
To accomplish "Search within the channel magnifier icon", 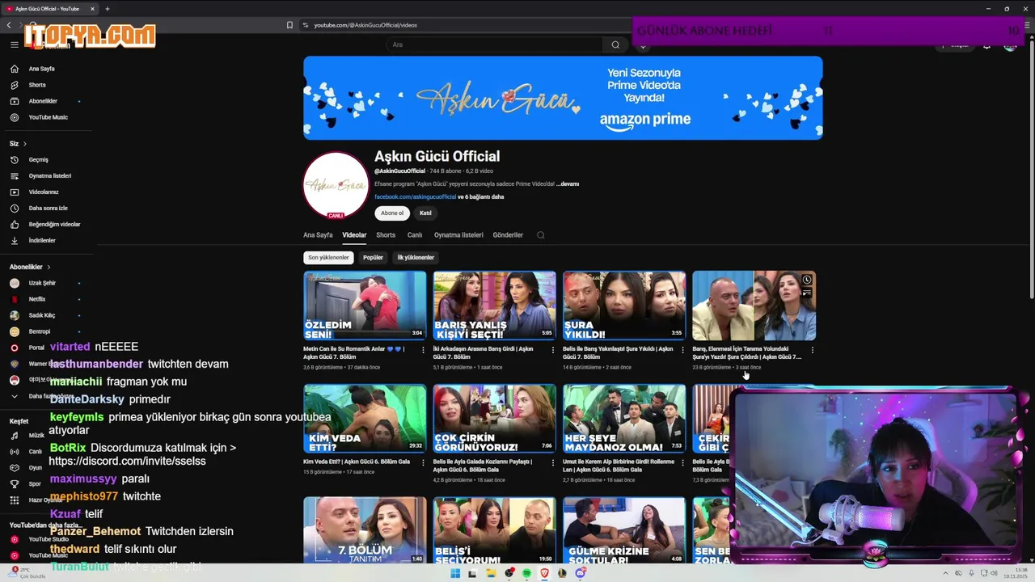I will tap(541, 235).
